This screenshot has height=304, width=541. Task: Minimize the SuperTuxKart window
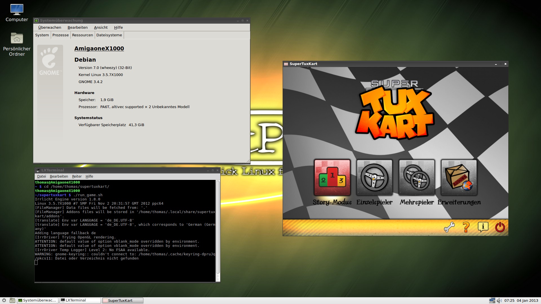[x=496, y=64]
